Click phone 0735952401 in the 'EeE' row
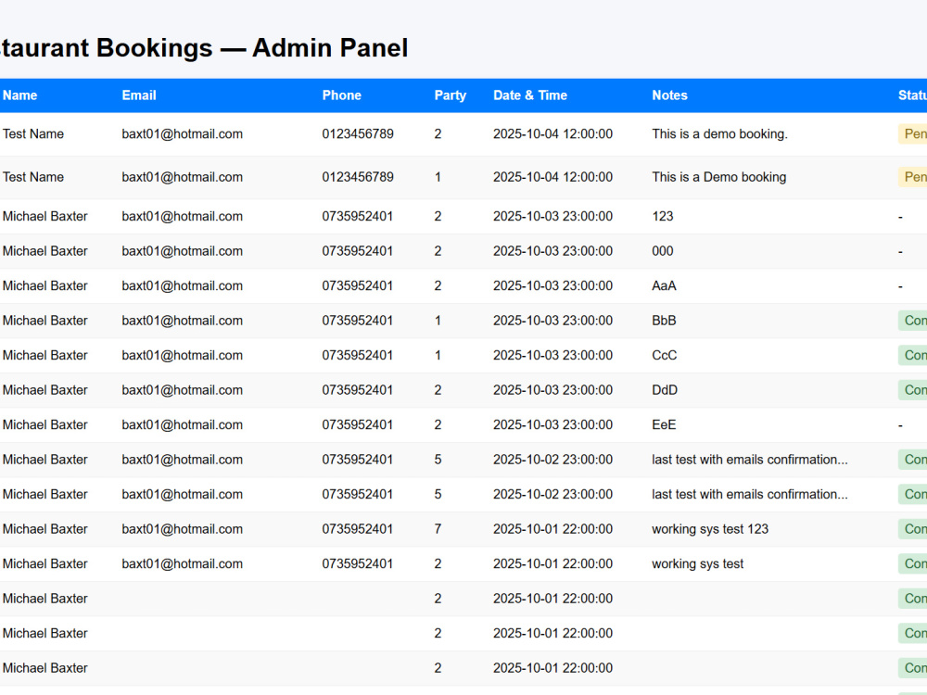Screen dimensions: 927x695 (358, 425)
